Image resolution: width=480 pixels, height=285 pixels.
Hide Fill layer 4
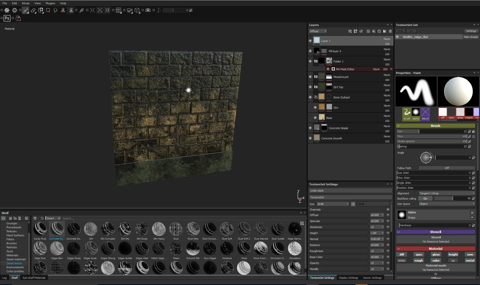(x=310, y=51)
